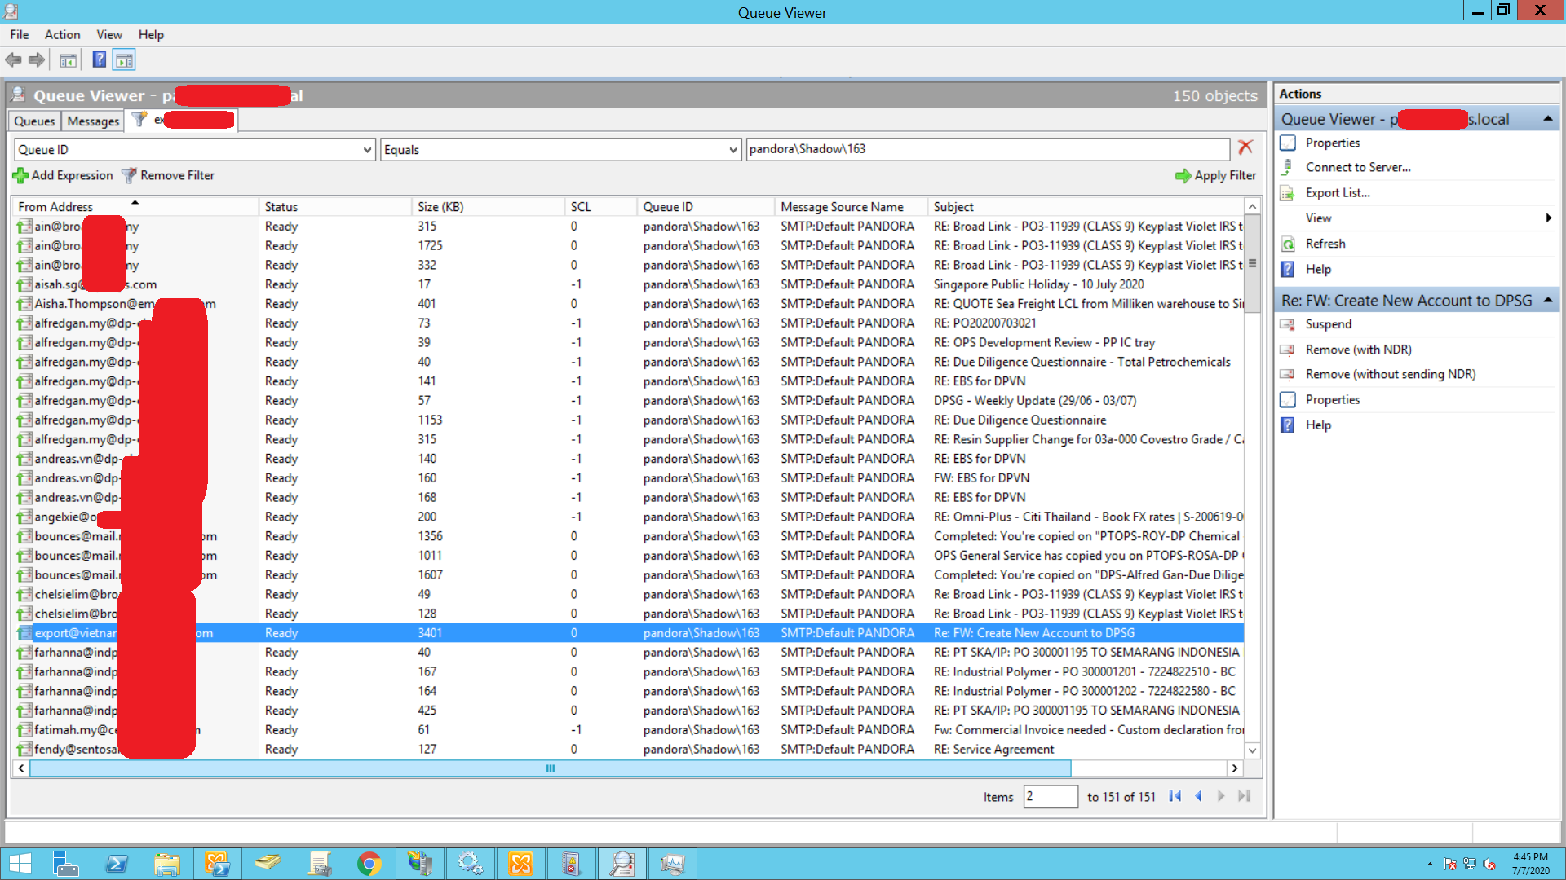
Task: Expand the View submenu arrow in Actions pane
Action: 1549,218
